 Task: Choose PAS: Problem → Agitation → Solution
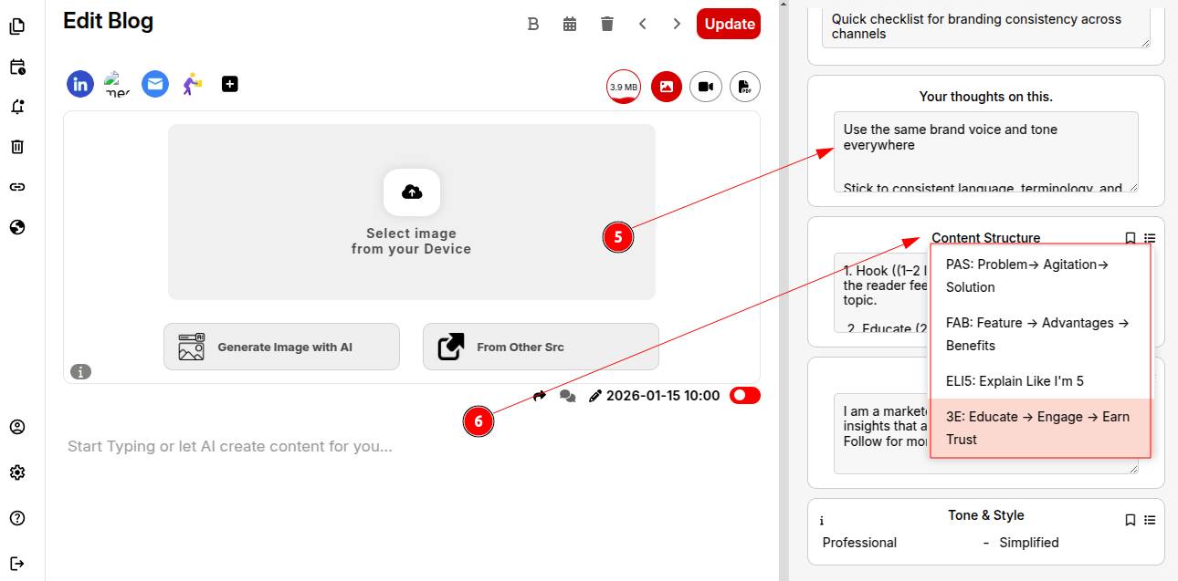(x=1039, y=275)
